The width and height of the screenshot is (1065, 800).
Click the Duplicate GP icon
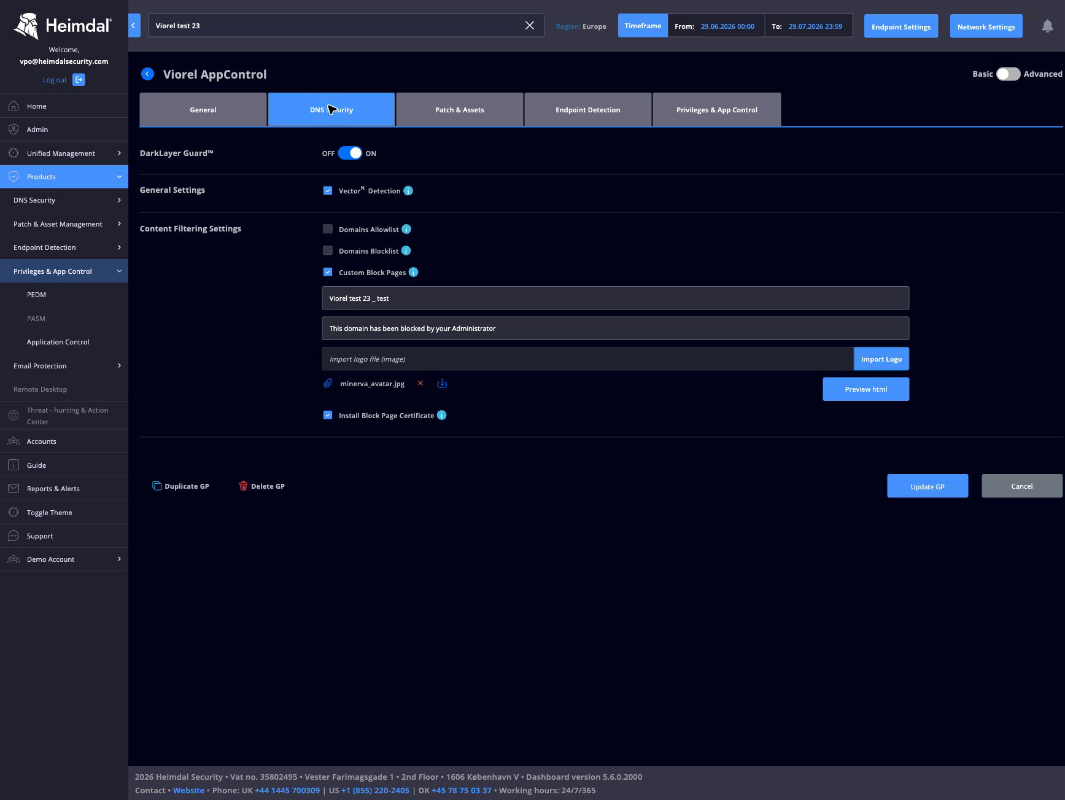coord(157,486)
